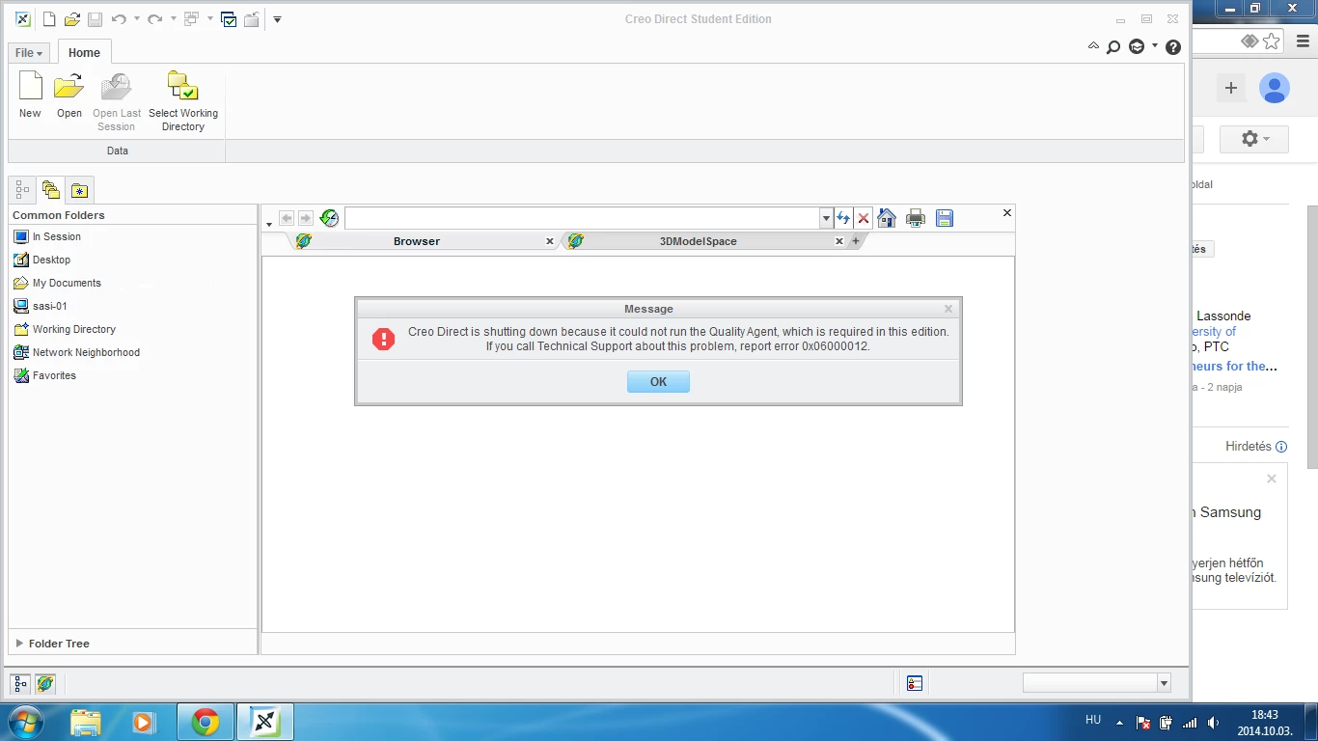The width and height of the screenshot is (1318, 741).
Task: Open the File menu
Action: 29,53
